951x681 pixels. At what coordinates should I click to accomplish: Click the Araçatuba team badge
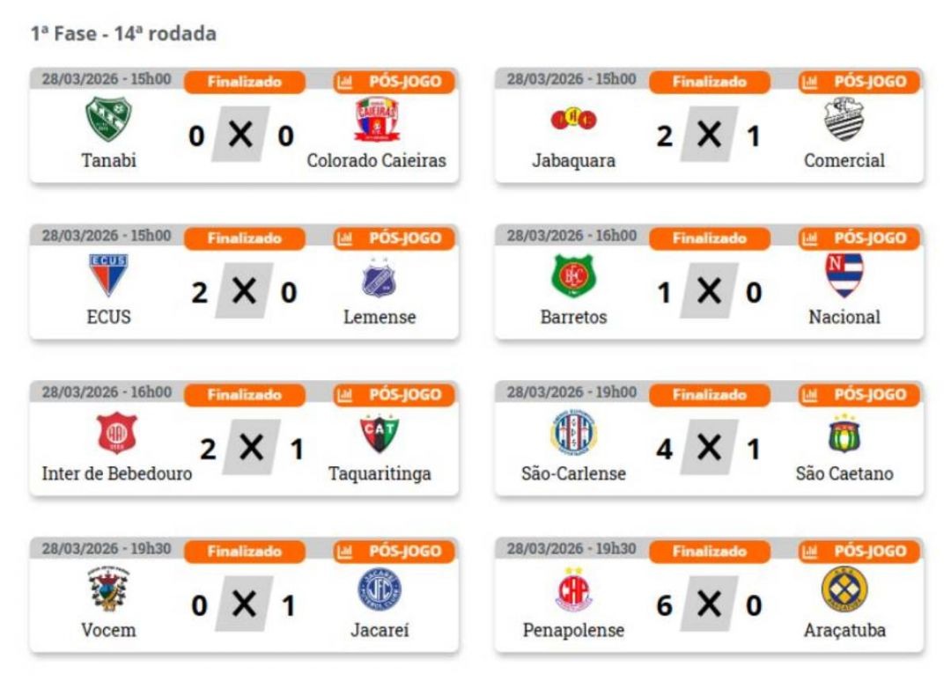click(844, 588)
